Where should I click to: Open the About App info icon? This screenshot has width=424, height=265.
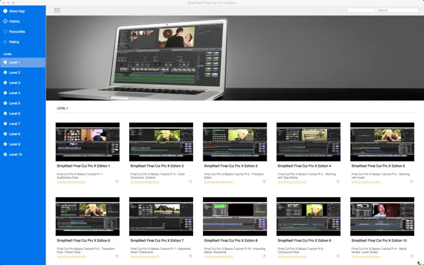coord(5,11)
